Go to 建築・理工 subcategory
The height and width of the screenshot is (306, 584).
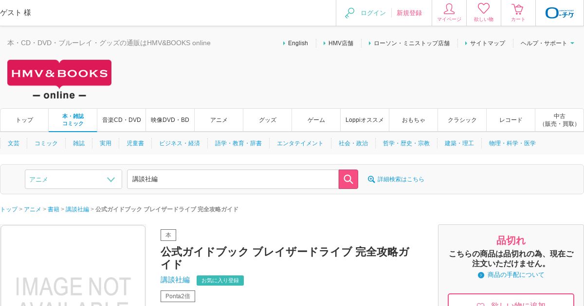[x=459, y=143]
